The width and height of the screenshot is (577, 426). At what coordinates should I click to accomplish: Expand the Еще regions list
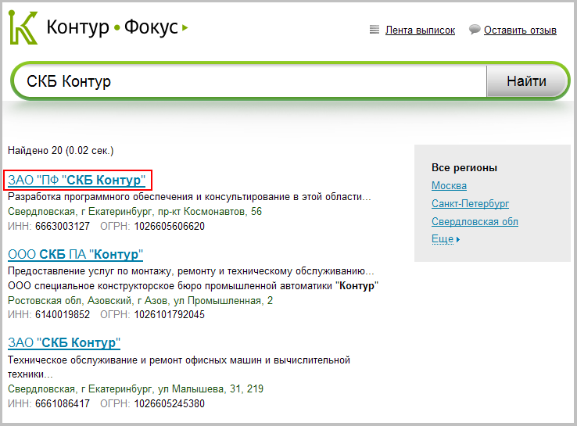pos(446,239)
